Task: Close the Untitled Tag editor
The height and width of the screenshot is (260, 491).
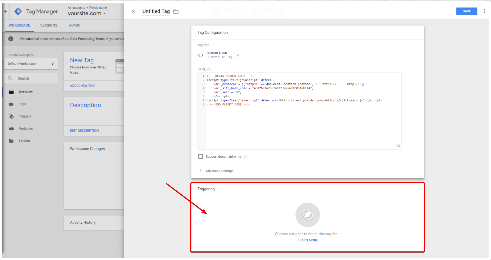Action: (133, 11)
